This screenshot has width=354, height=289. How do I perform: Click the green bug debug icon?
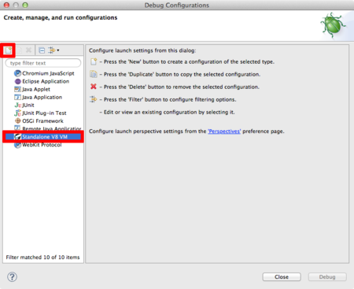333,25
